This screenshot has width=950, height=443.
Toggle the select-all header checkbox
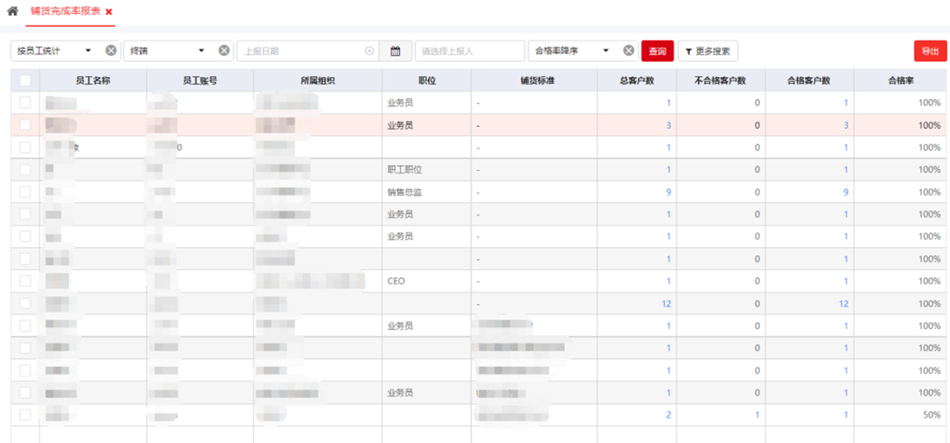click(25, 80)
